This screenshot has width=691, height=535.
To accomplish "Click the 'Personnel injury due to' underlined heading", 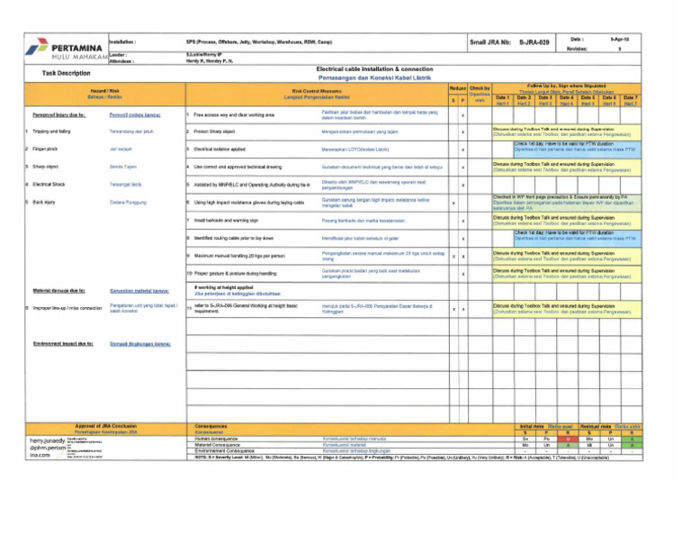I will coord(59,115).
